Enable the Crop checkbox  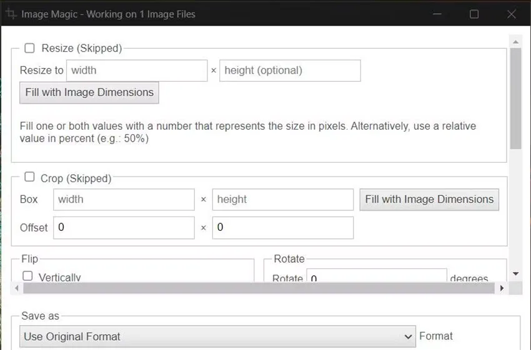(x=29, y=177)
